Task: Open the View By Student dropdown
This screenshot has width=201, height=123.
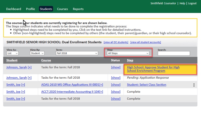Action: pos(37,53)
